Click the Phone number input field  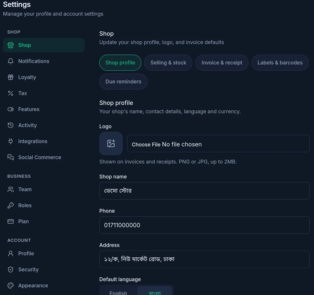click(204, 225)
